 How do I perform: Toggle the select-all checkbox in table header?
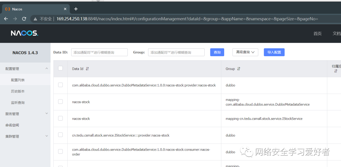point(60,68)
